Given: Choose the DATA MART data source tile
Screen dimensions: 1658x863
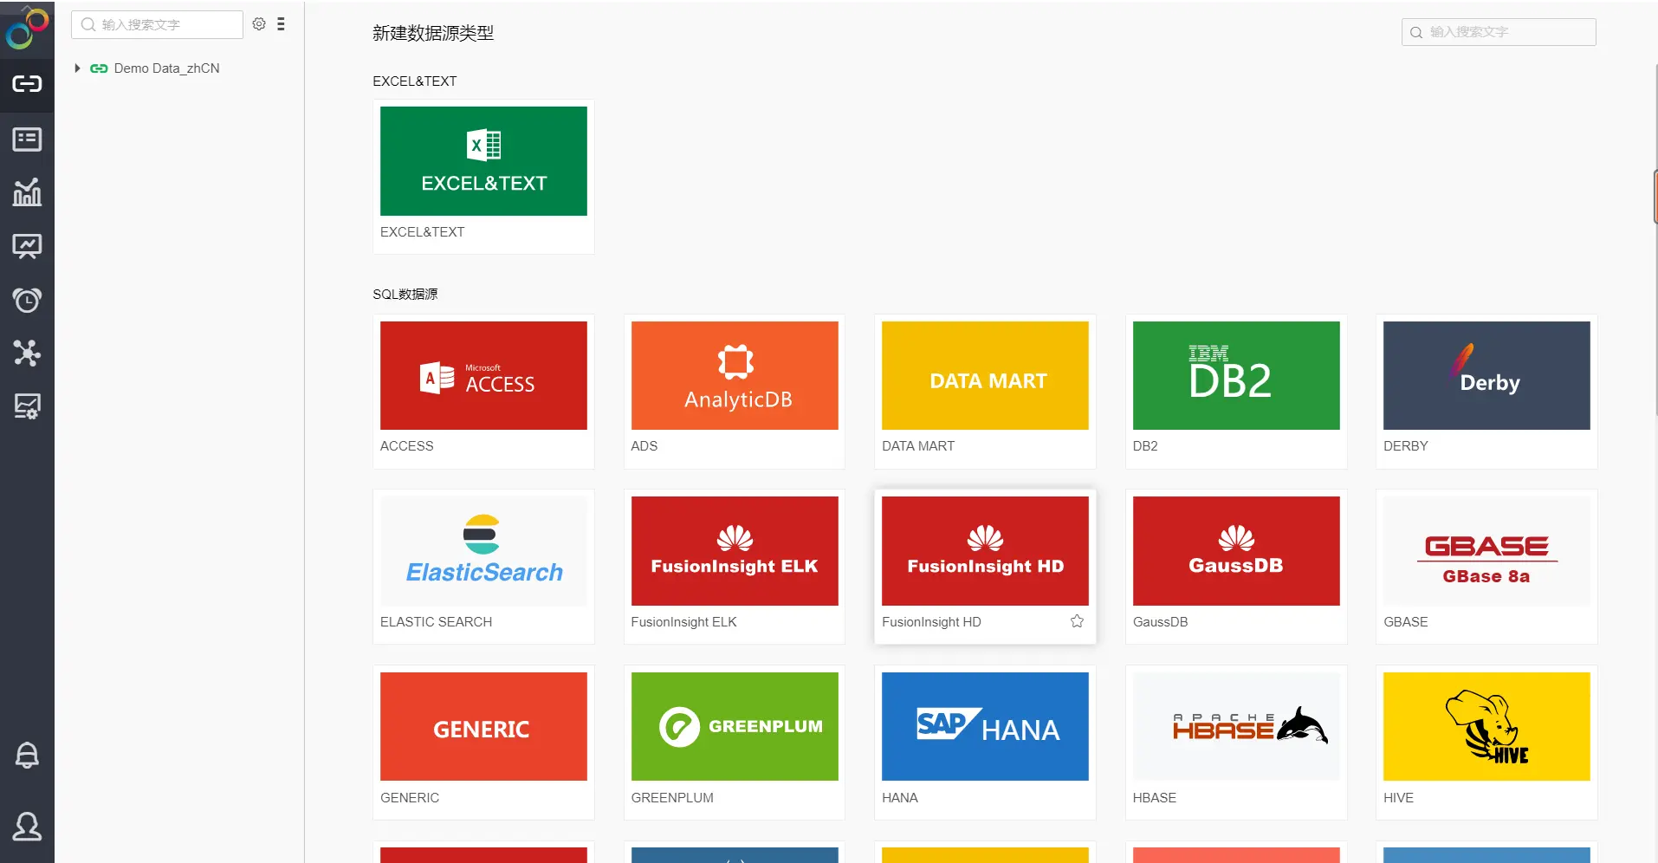Looking at the screenshot, I should (x=985, y=392).
